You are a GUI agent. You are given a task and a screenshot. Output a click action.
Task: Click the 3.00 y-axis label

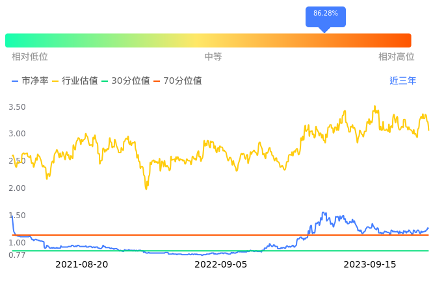point(17,134)
